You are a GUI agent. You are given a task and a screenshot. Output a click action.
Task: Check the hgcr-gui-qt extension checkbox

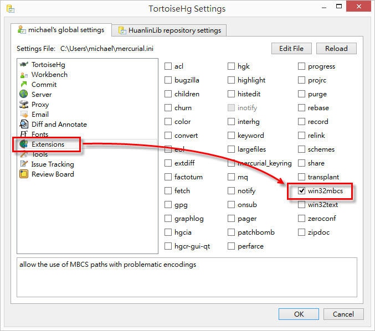[168, 246]
